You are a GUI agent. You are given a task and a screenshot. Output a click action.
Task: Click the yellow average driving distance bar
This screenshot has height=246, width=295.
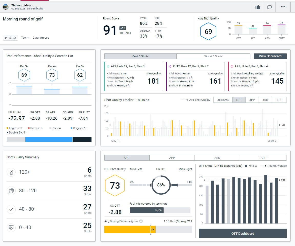(x=127, y=229)
